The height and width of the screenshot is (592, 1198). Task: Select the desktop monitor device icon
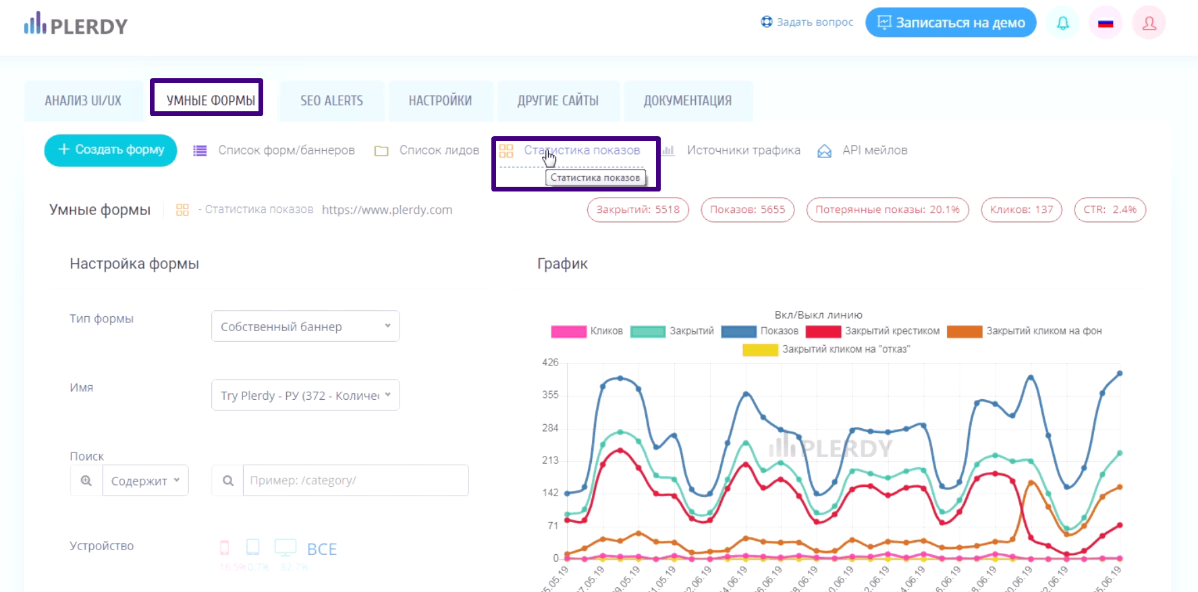[x=285, y=547]
